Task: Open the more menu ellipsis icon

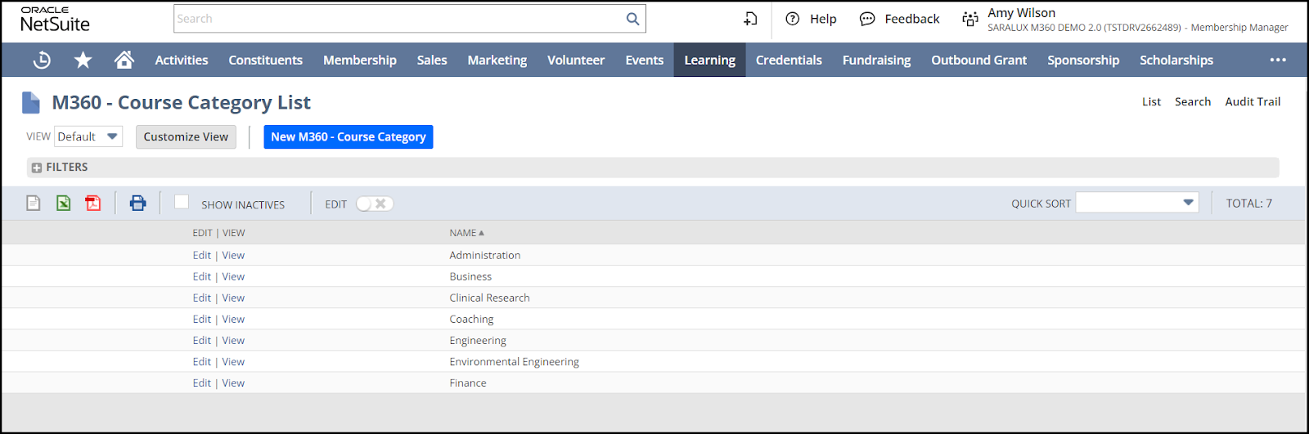Action: (x=1277, y=60)
